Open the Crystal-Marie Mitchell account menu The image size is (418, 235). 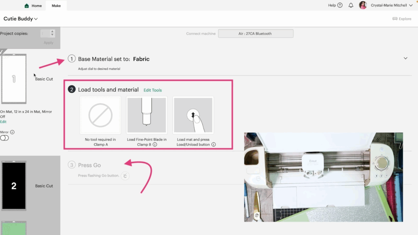pos(391,5)
